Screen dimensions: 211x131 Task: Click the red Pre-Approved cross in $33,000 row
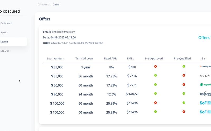(x=155, y=67)
